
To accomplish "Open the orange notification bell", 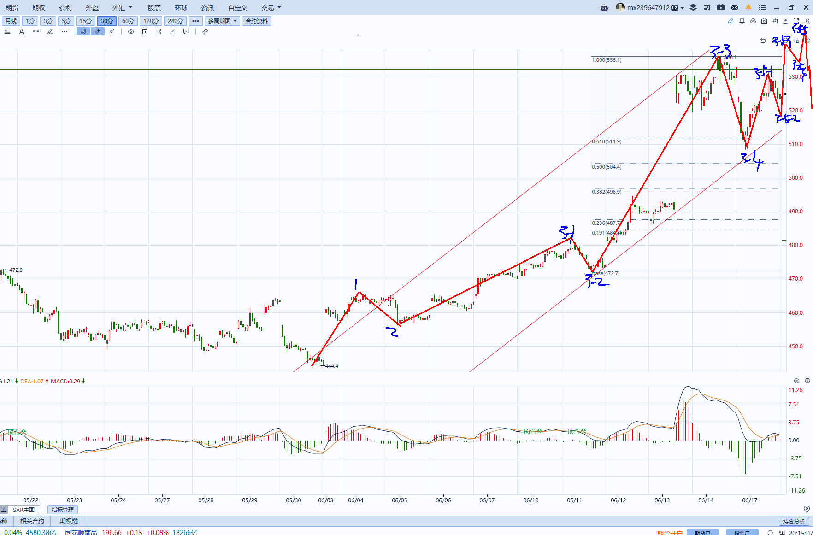I will pyautogui.click(x=748, y=7).
